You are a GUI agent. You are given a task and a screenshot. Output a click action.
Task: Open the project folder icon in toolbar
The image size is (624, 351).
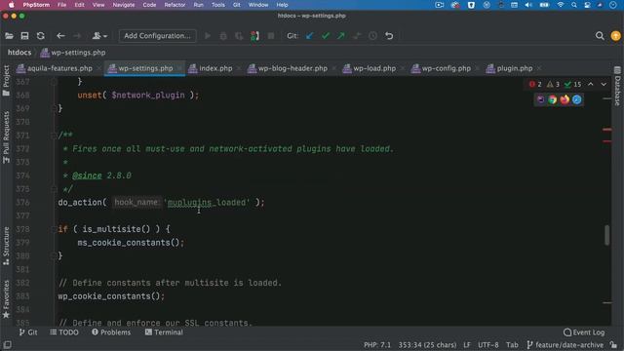[9, 36]
